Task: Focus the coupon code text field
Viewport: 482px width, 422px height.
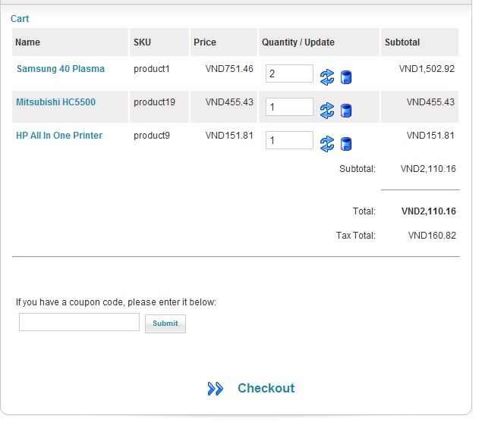Action: pyautogui.click(x=79, y=322)
